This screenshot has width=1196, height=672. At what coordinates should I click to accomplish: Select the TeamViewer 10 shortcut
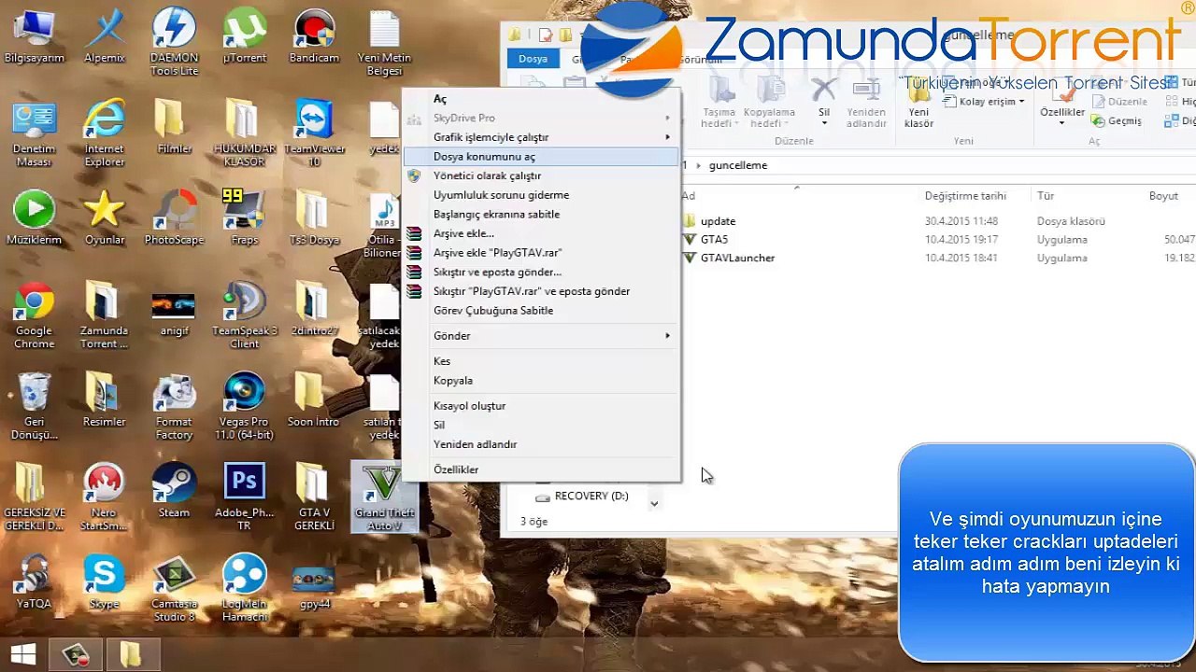pos(314,133)
